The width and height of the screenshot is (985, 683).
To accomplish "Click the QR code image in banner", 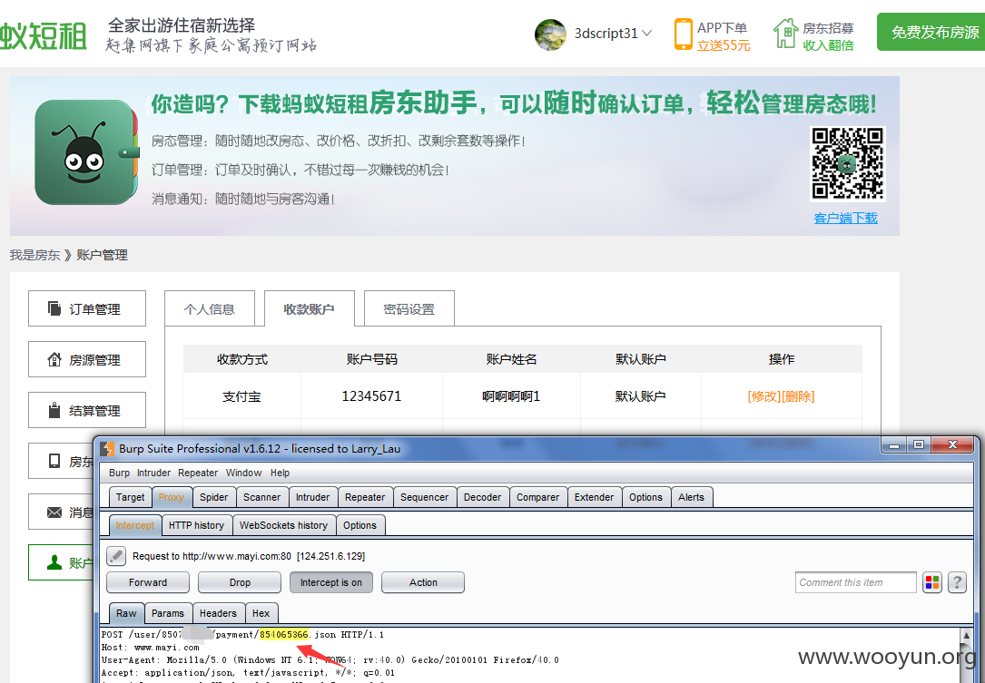I will pos(847,163).
